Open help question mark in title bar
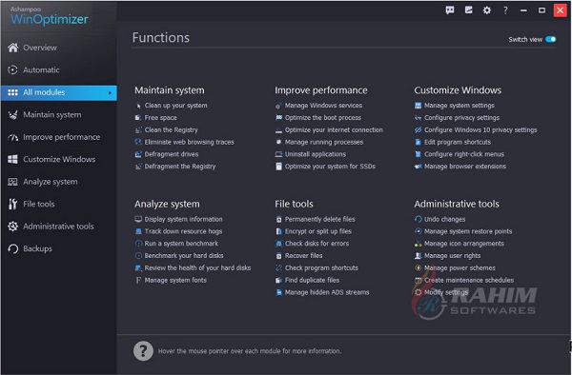This screenshot has height=375, width=572. click(505, 10)
